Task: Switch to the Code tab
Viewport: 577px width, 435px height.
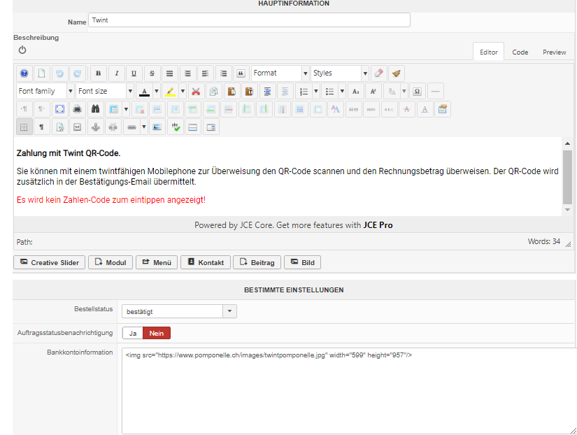Action: tap(520, 52)
